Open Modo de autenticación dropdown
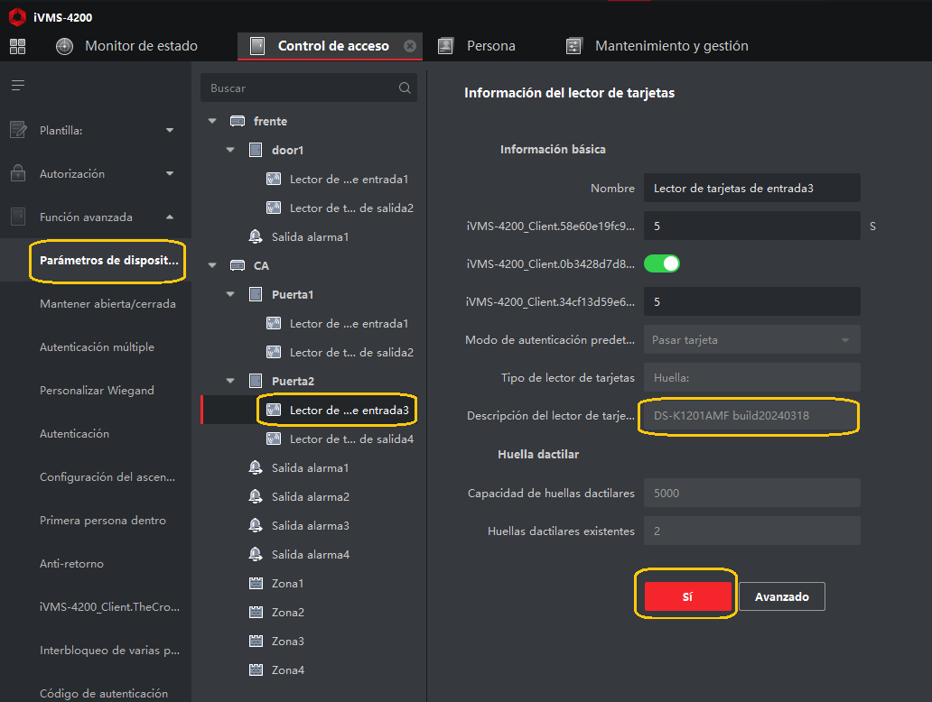The image size is (932, 702). pyautogui.click(x=844, y=340)
